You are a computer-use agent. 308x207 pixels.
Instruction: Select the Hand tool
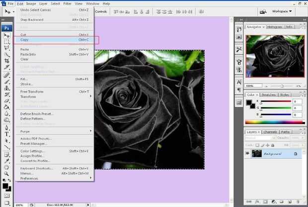(6, 167)
